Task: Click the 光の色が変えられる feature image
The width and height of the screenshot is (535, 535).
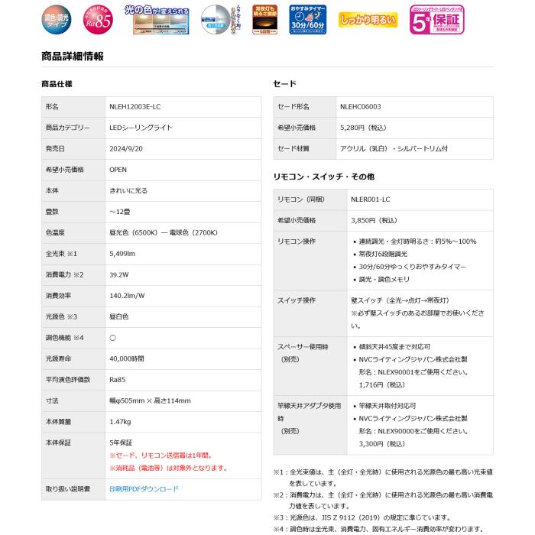Action: [x=157, y=20]
